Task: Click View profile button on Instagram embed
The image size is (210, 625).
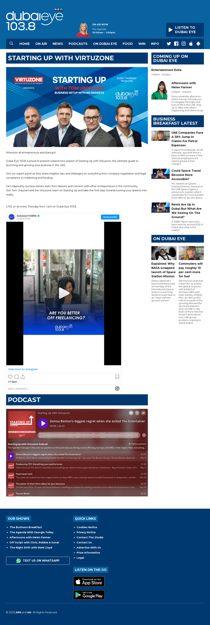Action: [x=110, y=217]
